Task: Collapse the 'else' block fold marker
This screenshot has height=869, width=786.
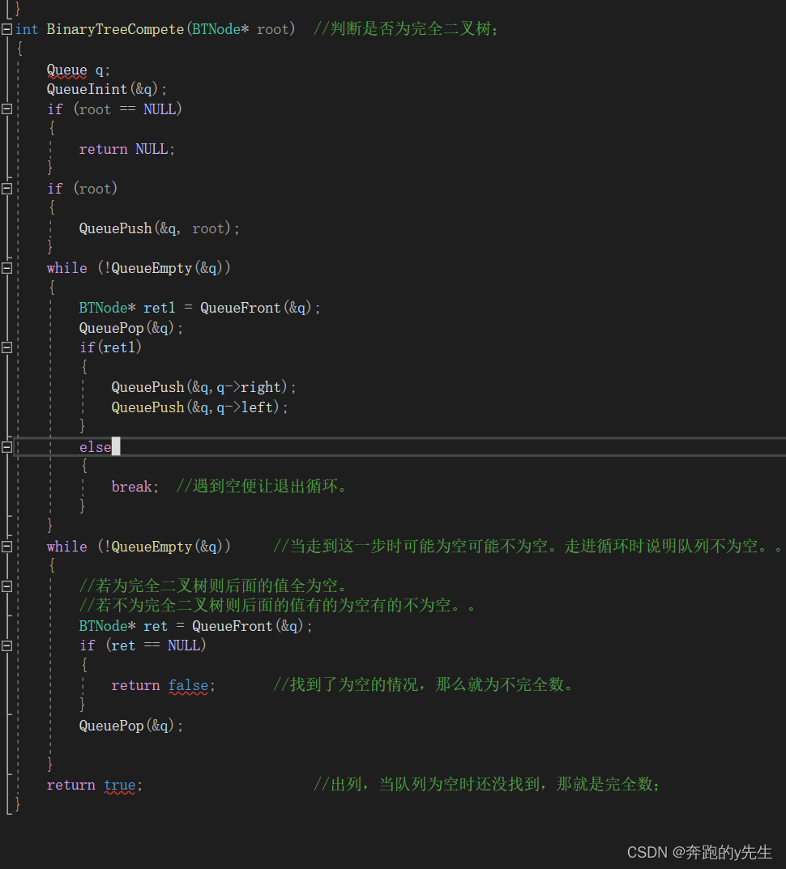Action: (6, 447)
